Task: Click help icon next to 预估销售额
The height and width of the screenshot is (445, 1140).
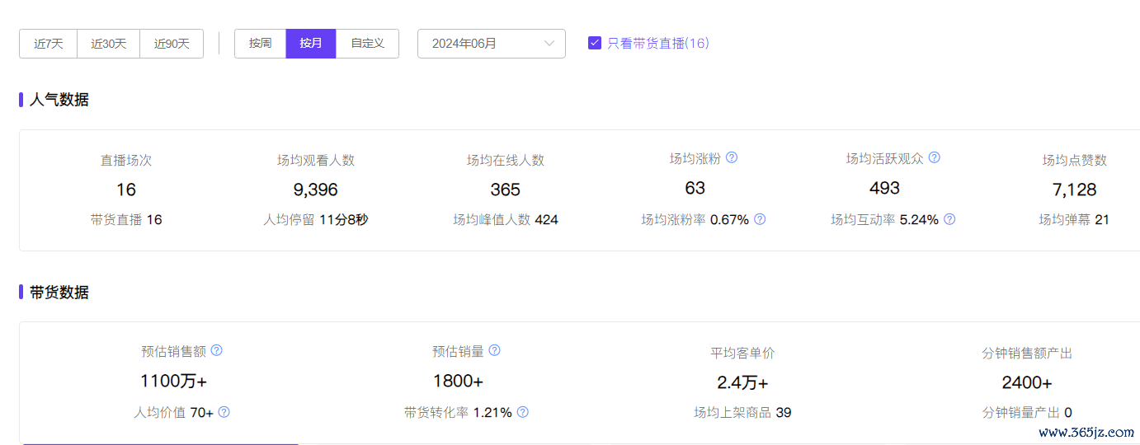Action: 216,350
